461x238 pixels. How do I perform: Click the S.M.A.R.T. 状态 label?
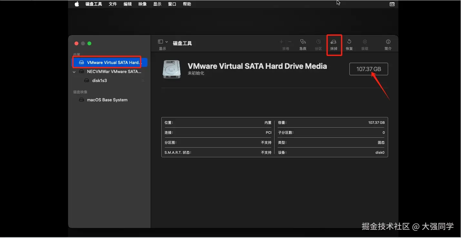point(178,152)
